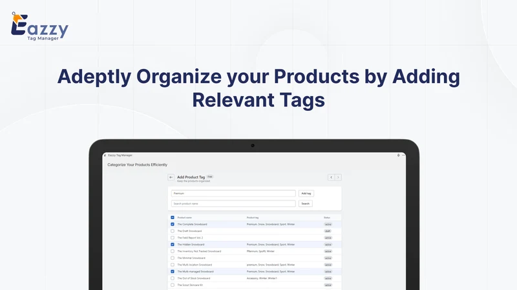Go to previous page using left chevron
The image size is (517, 290).
331,177
